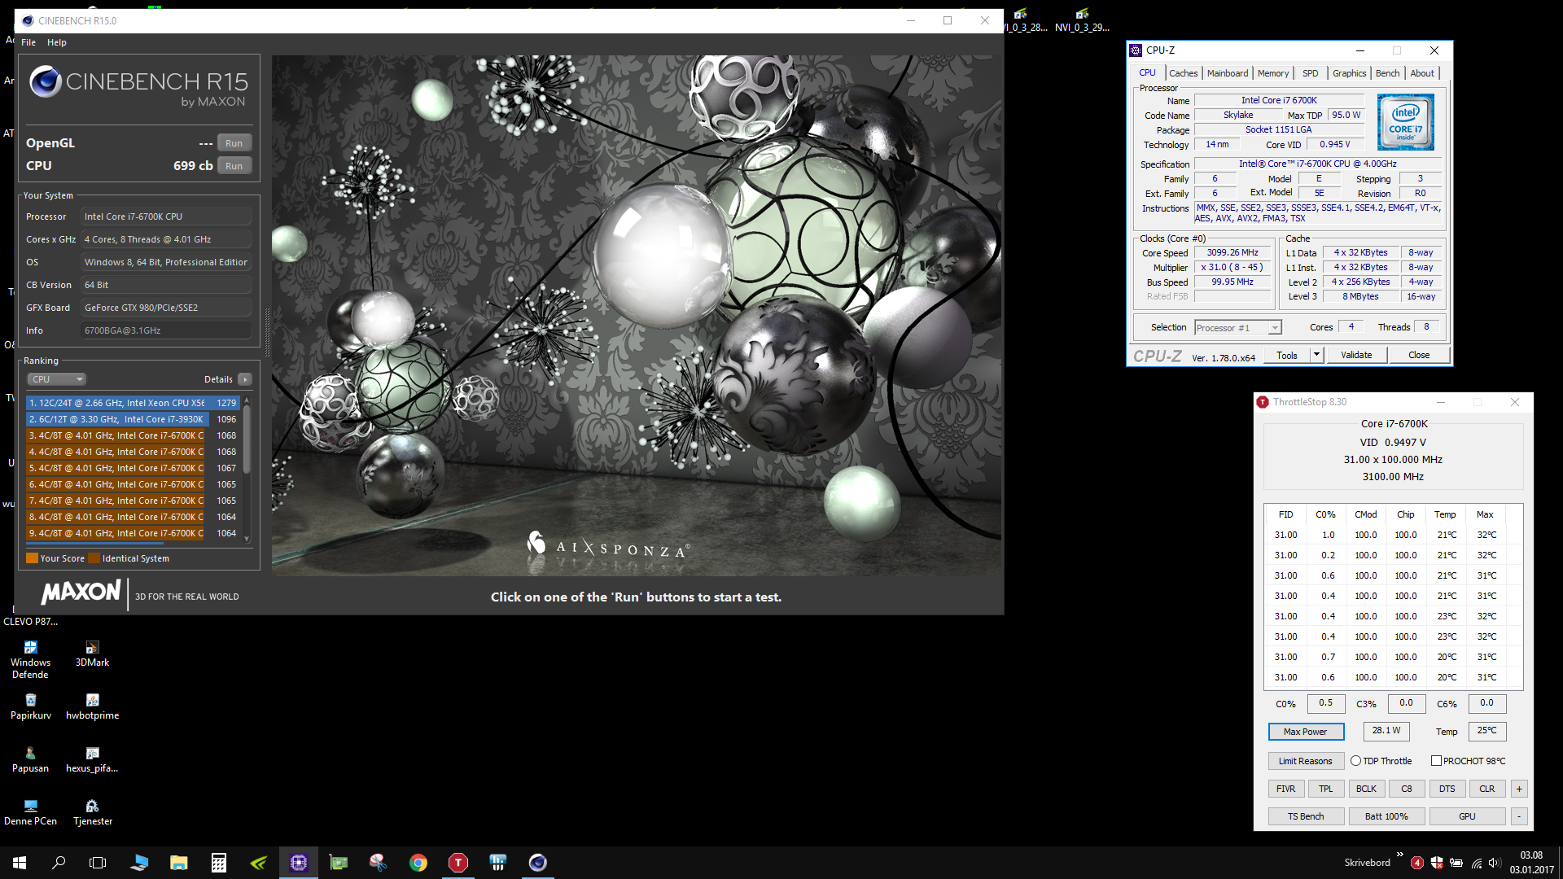Open the TPL settings in ThrottleStop
The height and width of the screenshot is (879, 1563).
pyautogui.click(x=1325, y=789)
